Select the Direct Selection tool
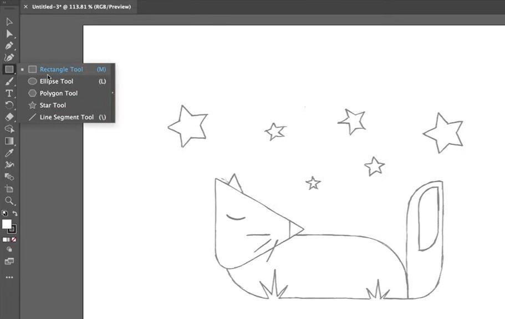Image resolution: width=505 pixels, height=319 pixels. click(x=9, y=34)
